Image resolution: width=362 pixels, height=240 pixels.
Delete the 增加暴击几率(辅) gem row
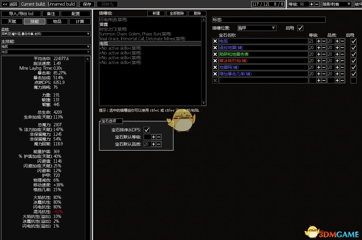215,74
